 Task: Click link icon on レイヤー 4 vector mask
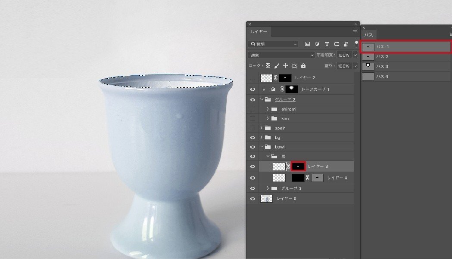pyautogui.click(x=308, y=178)
